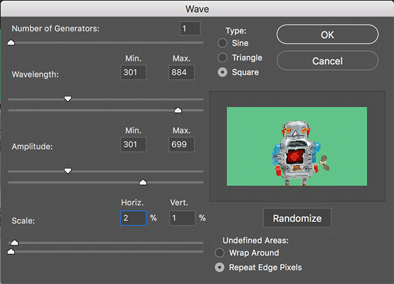This screenshot has height=284, width=394.
Task: Click the Randomize button
Action: [297, 218]
